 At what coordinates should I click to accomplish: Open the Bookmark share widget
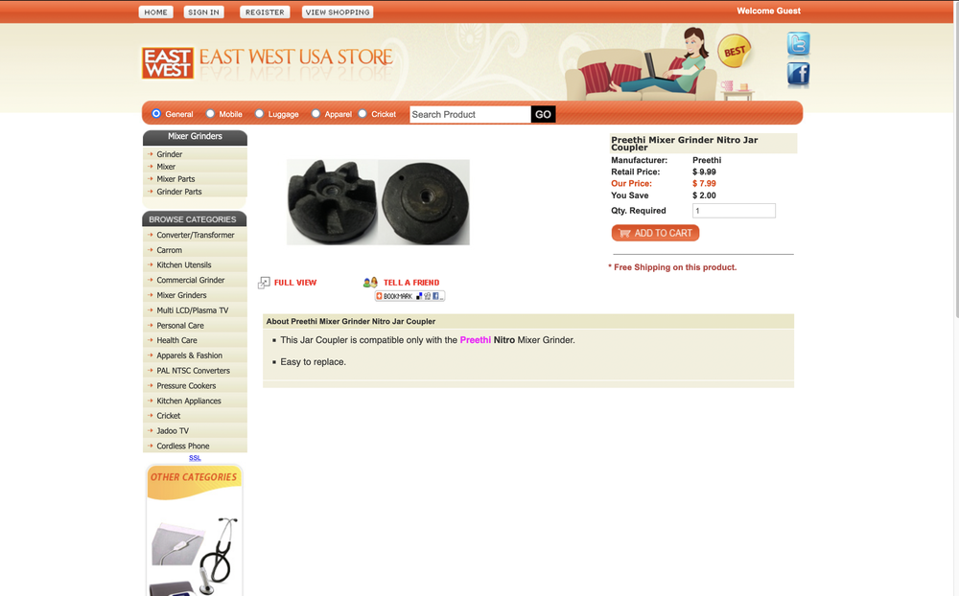[x=409, y=296]
